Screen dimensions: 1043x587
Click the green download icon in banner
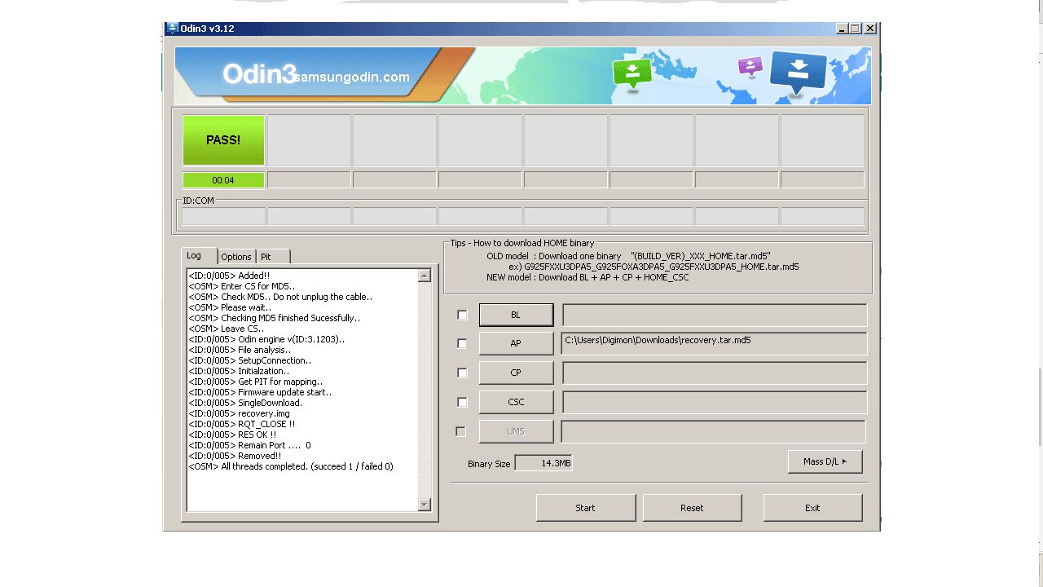(632, 73)
